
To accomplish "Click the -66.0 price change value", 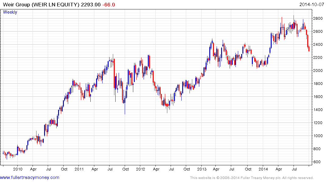I will tap(109, 5).
